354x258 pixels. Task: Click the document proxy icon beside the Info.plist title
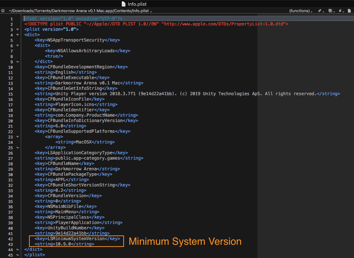[x=124, y=4]
